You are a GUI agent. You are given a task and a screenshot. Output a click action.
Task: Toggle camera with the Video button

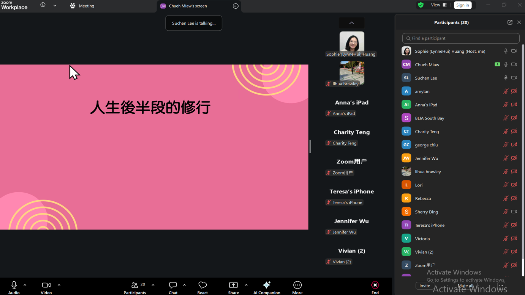click(46, 287)
